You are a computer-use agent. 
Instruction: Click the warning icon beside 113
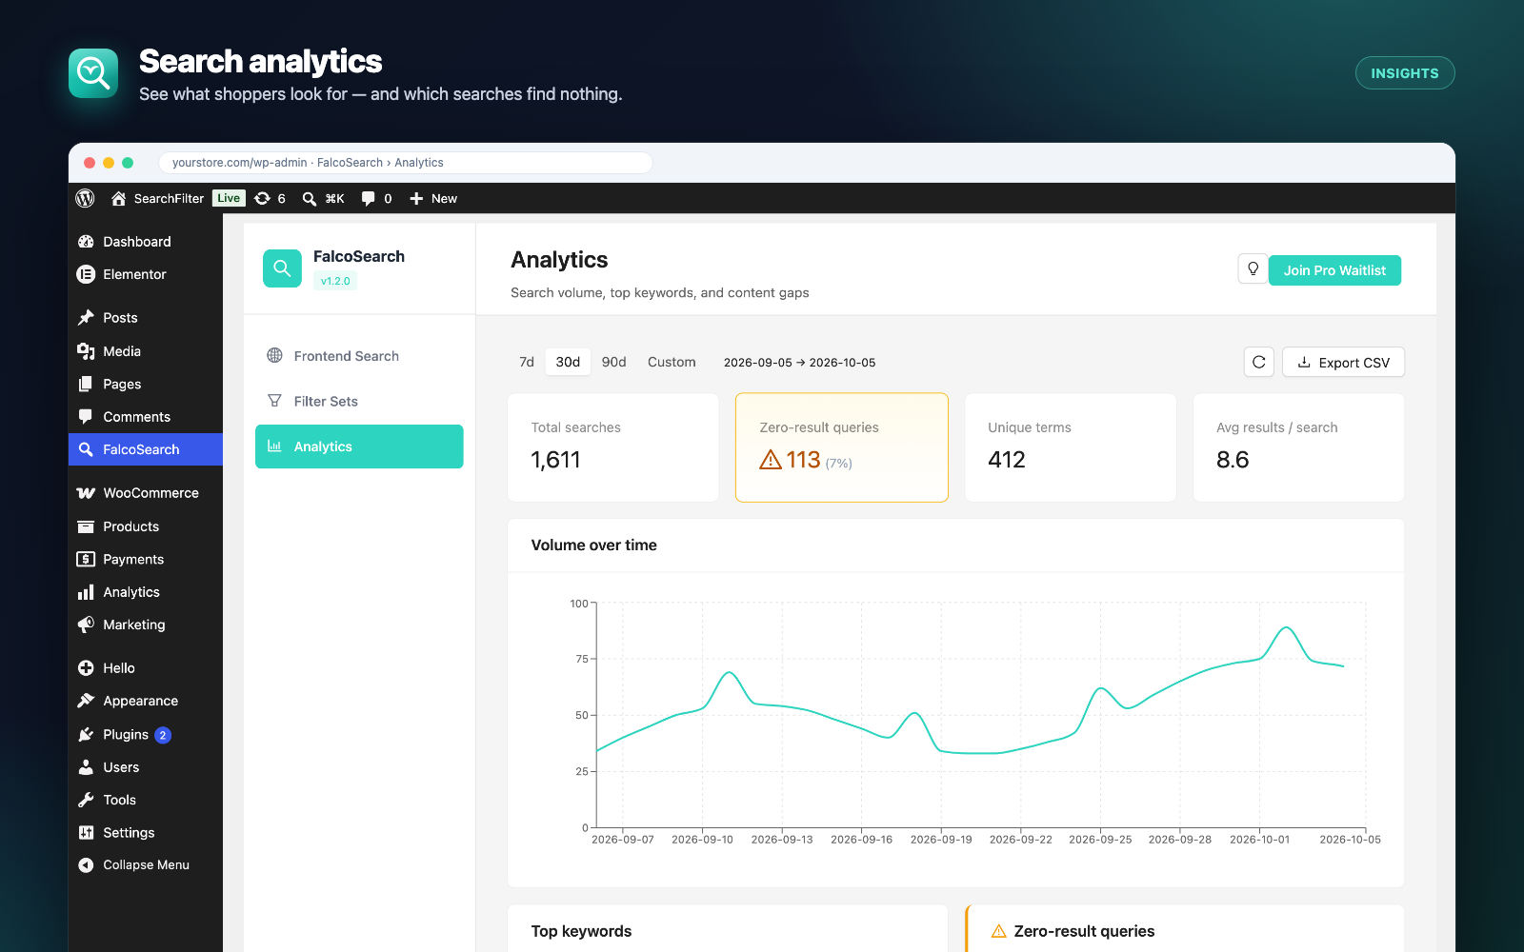[x=771, y=461]
